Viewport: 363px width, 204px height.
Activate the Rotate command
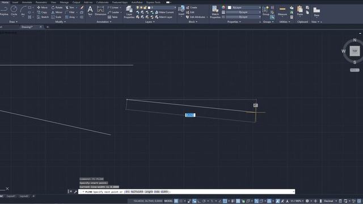[x=57, y=7]
